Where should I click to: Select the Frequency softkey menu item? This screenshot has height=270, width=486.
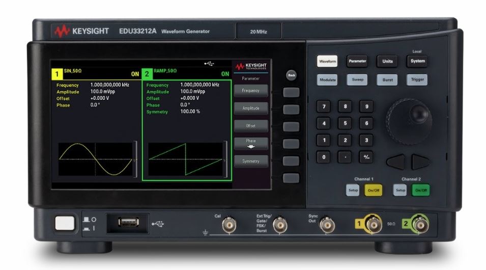pos(251,91)
